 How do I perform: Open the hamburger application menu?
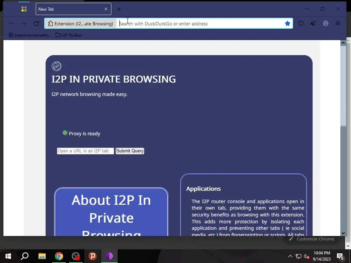coord(338,23)
